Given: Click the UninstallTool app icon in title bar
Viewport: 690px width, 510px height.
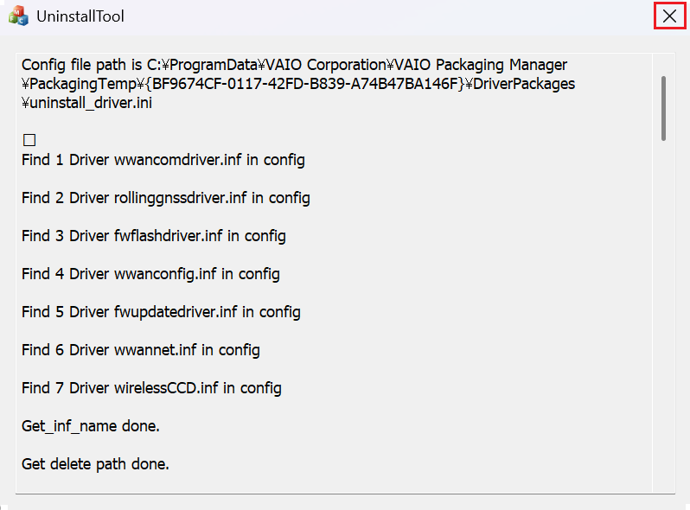Looking at the screenshot, I should click(x=18, y=16).
